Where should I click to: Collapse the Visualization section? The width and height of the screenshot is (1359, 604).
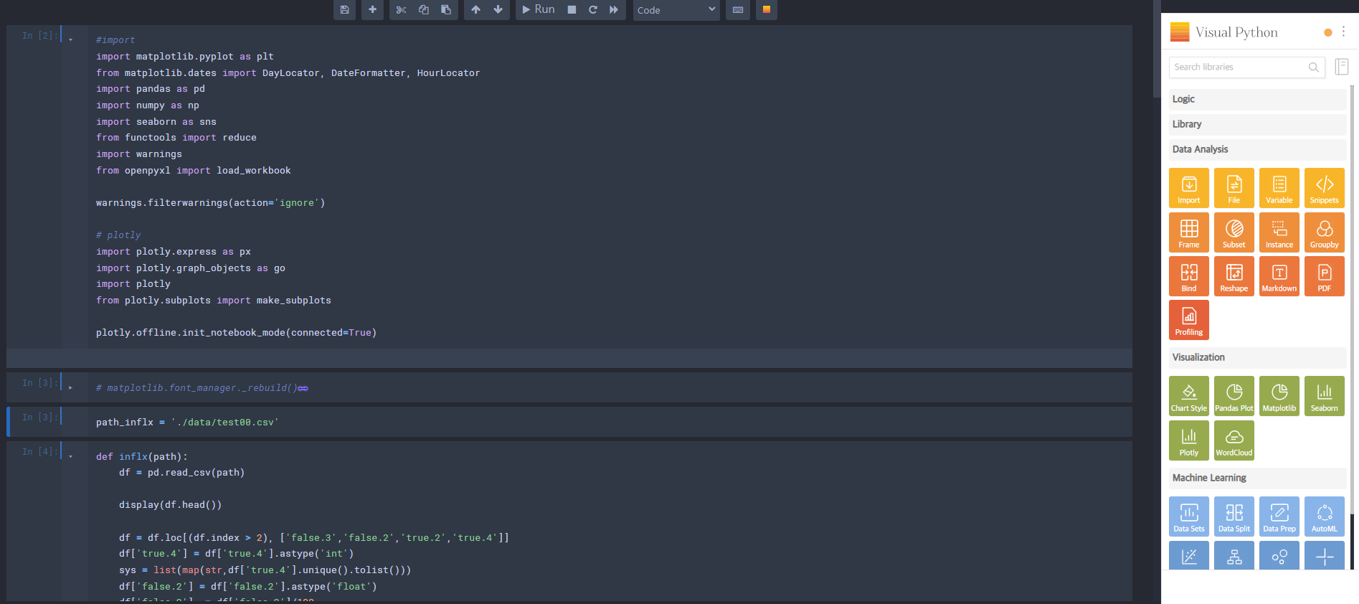pyautogui.click(x=1257, y=357)
